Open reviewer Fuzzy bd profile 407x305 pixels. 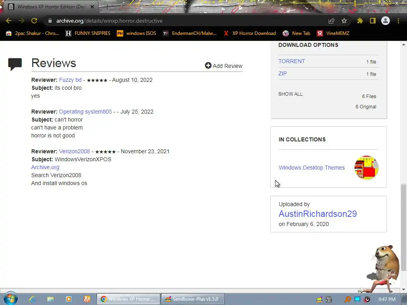pyautogui.click(x=70, y=80)
